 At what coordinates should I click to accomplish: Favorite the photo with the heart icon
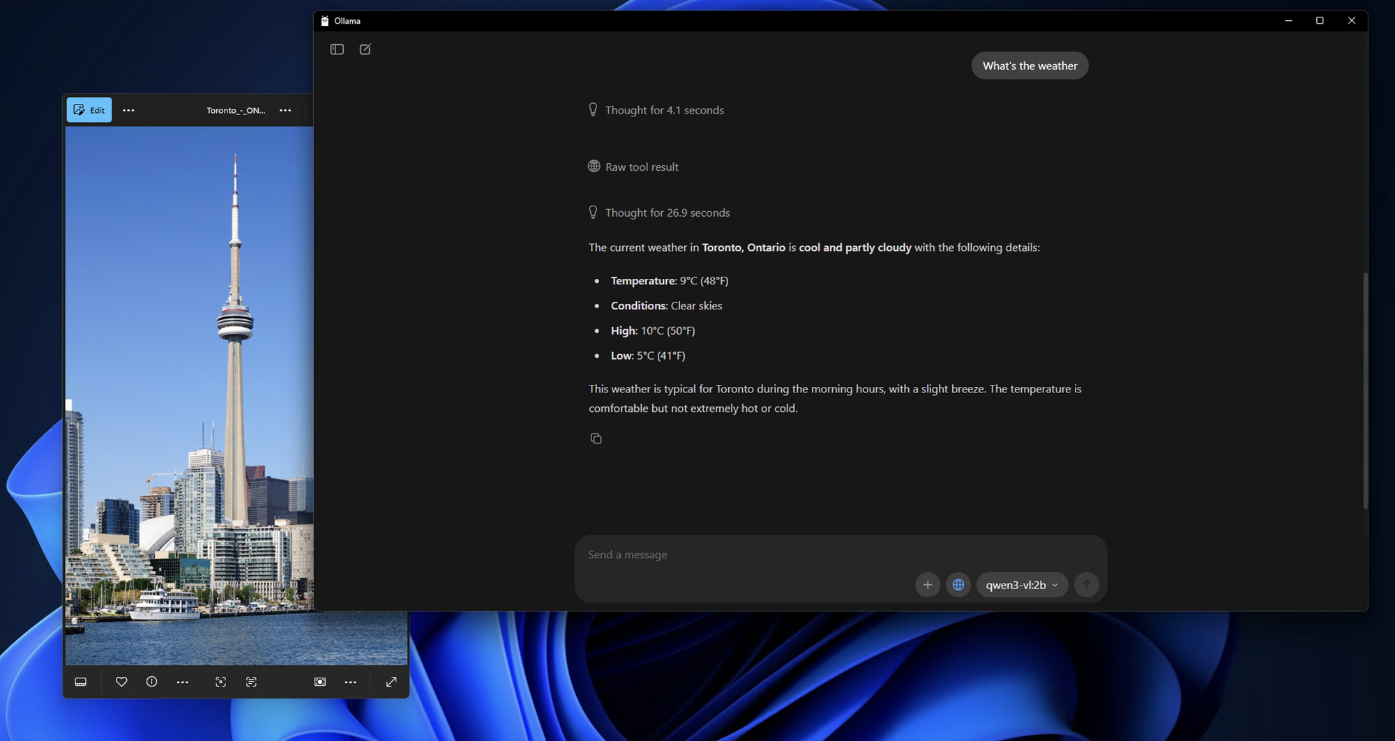click(121, 682)
